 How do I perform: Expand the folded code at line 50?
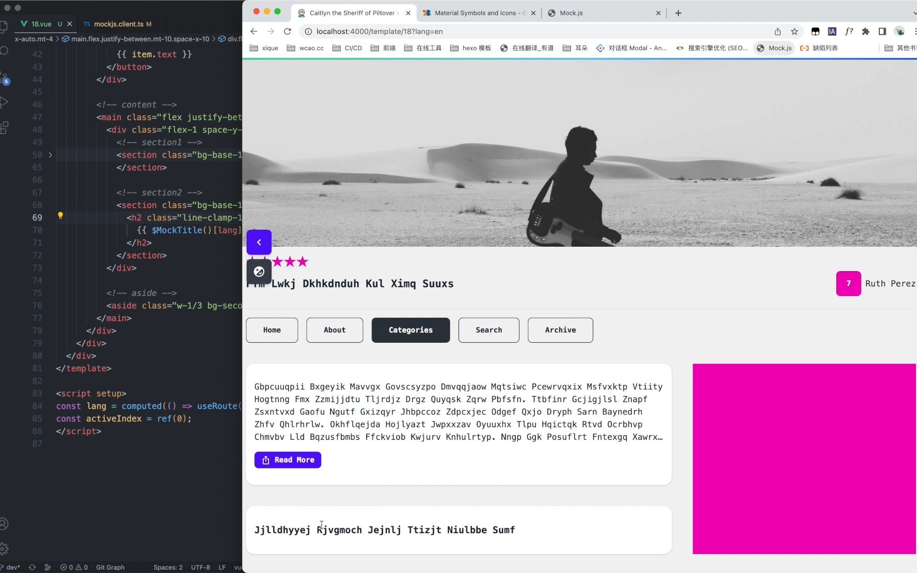tap(50, 154)
